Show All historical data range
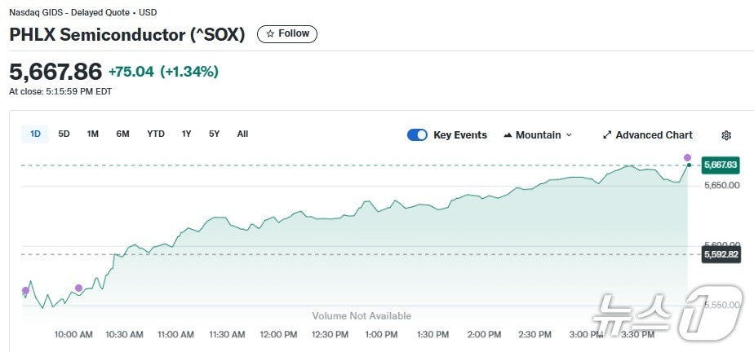This screenshot has height=352, width=754. [242, 134]
